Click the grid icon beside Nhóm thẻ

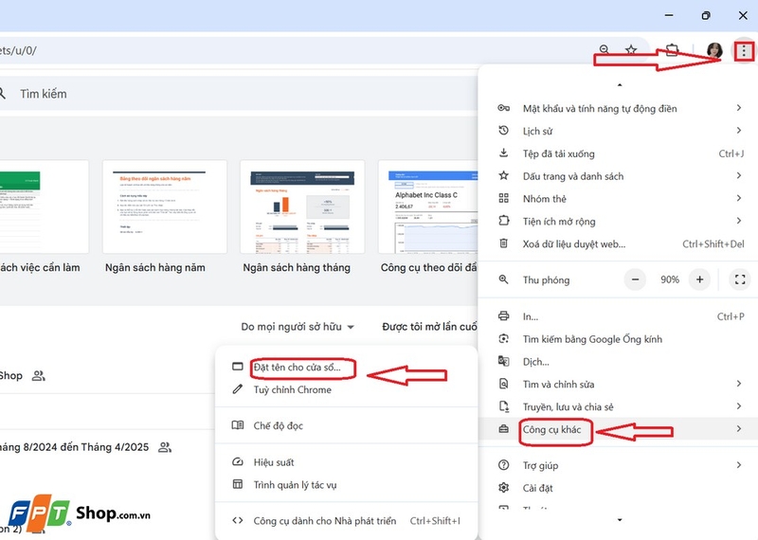point(504,198)
